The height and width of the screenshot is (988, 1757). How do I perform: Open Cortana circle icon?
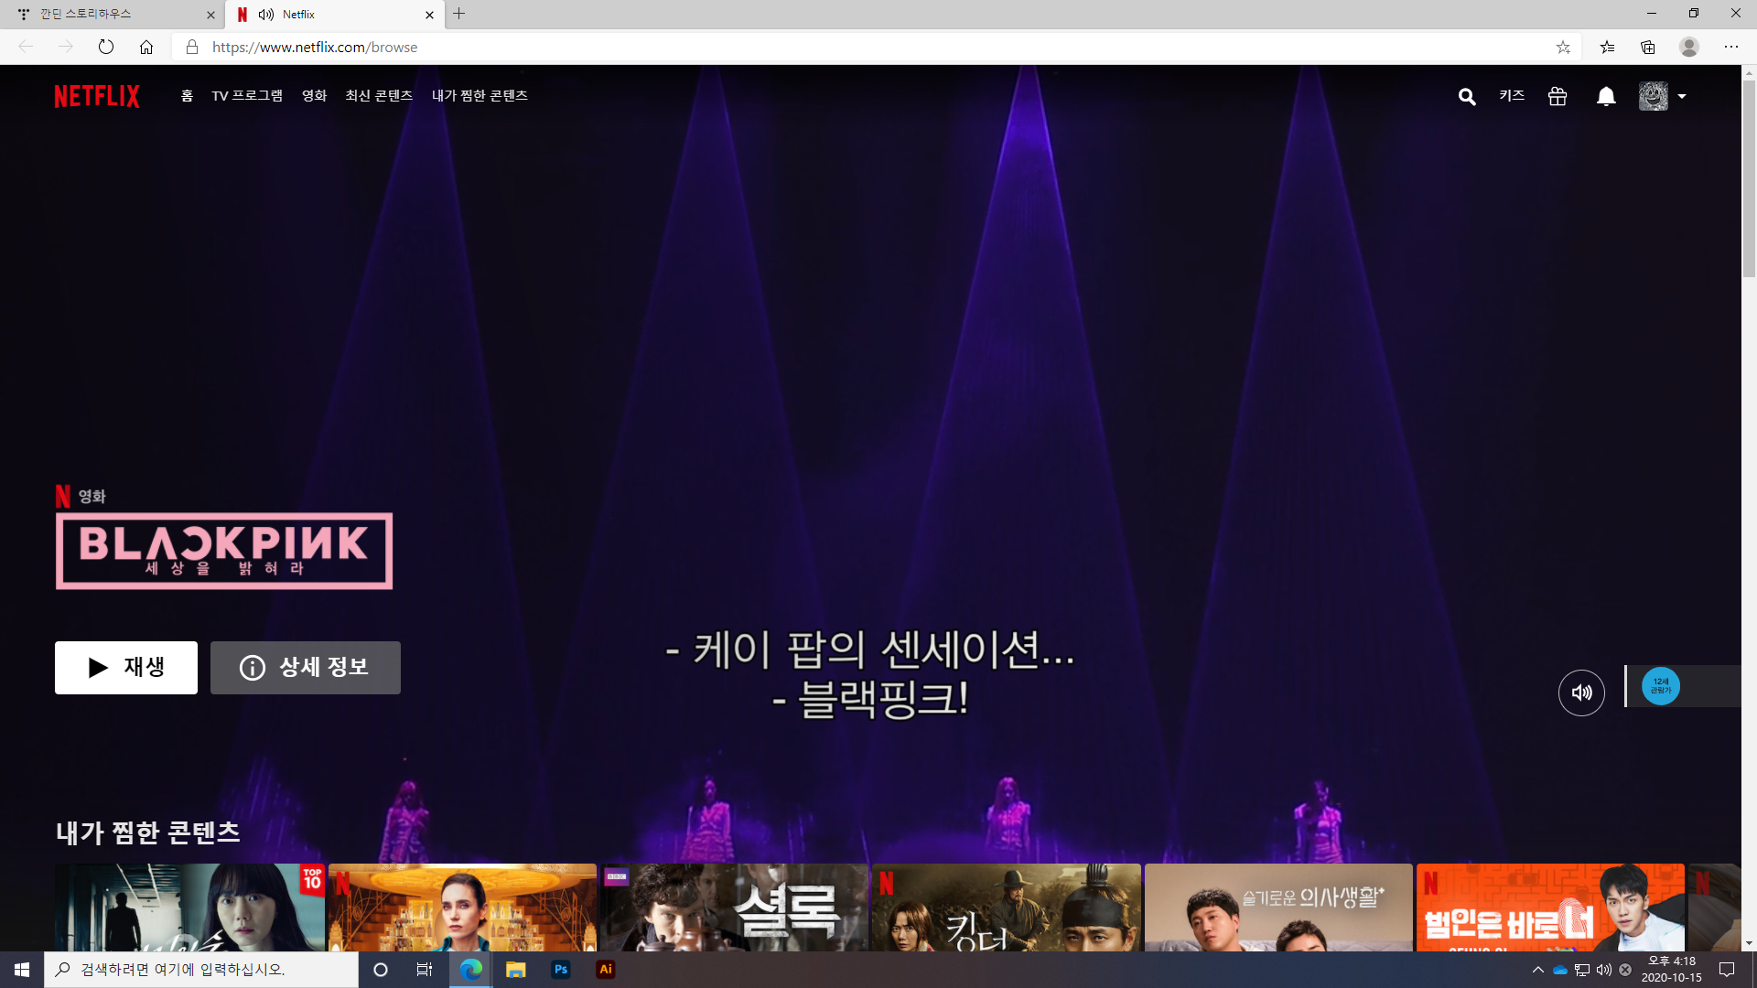tap(381, 970)
